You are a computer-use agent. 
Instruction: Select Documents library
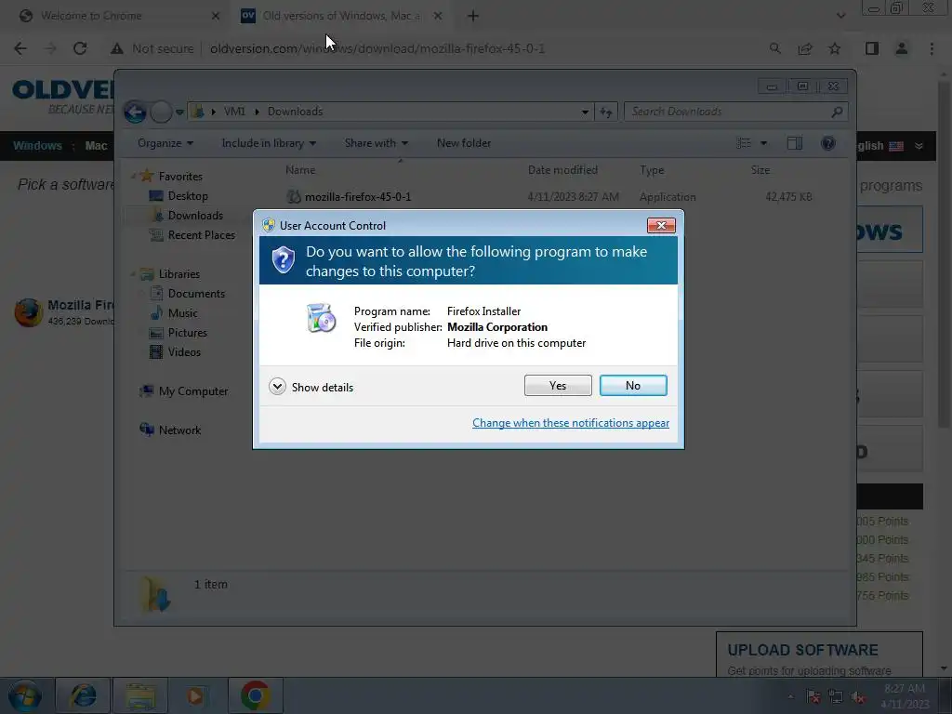tap(196, 293)
